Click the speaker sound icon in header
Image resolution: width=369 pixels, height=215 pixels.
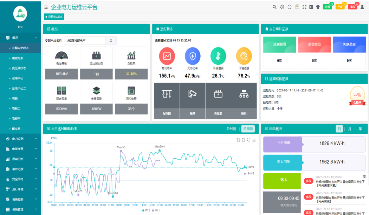(282, 7)
